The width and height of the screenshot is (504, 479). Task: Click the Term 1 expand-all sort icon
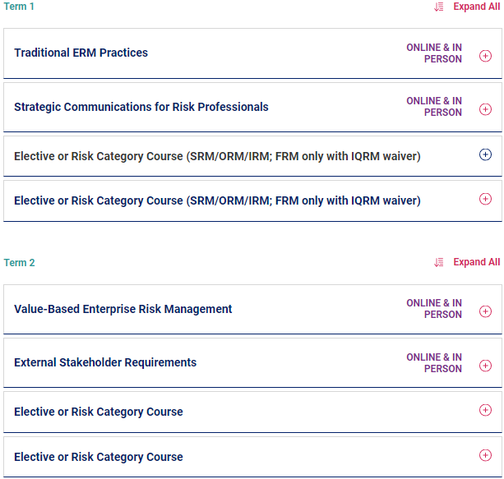(439, 7)
